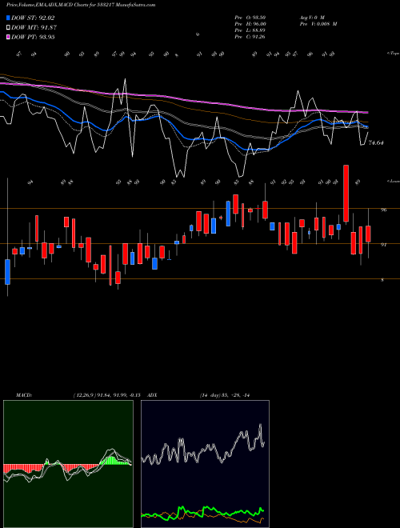Open the green MACD histogram panel
The image size is (400, 528).
click(68, 464)
